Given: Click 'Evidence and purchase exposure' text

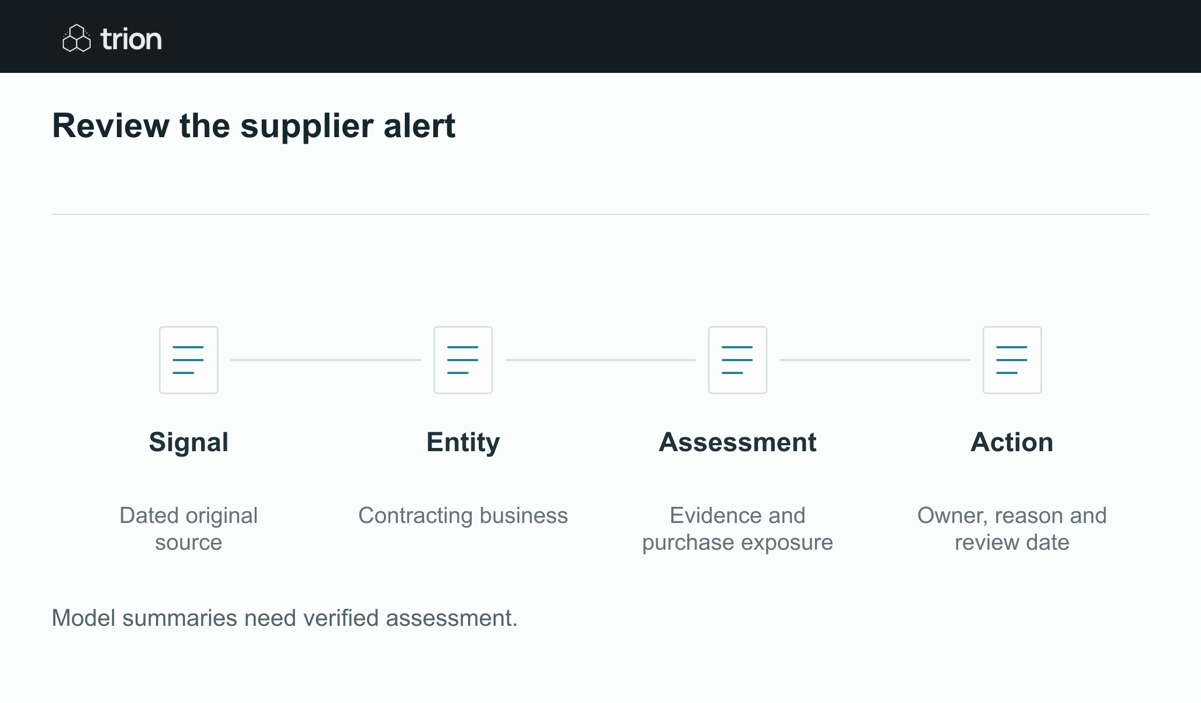Looking at the screenshot, I should pyautogui.click(x=738, y=529).
